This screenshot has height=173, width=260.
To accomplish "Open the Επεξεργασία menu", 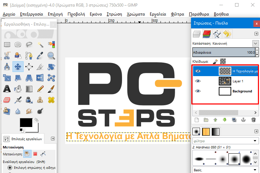I will [32, 14].
